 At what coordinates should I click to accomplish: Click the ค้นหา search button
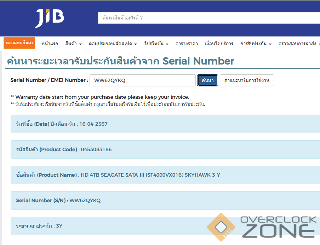click(x=207, y=80)
